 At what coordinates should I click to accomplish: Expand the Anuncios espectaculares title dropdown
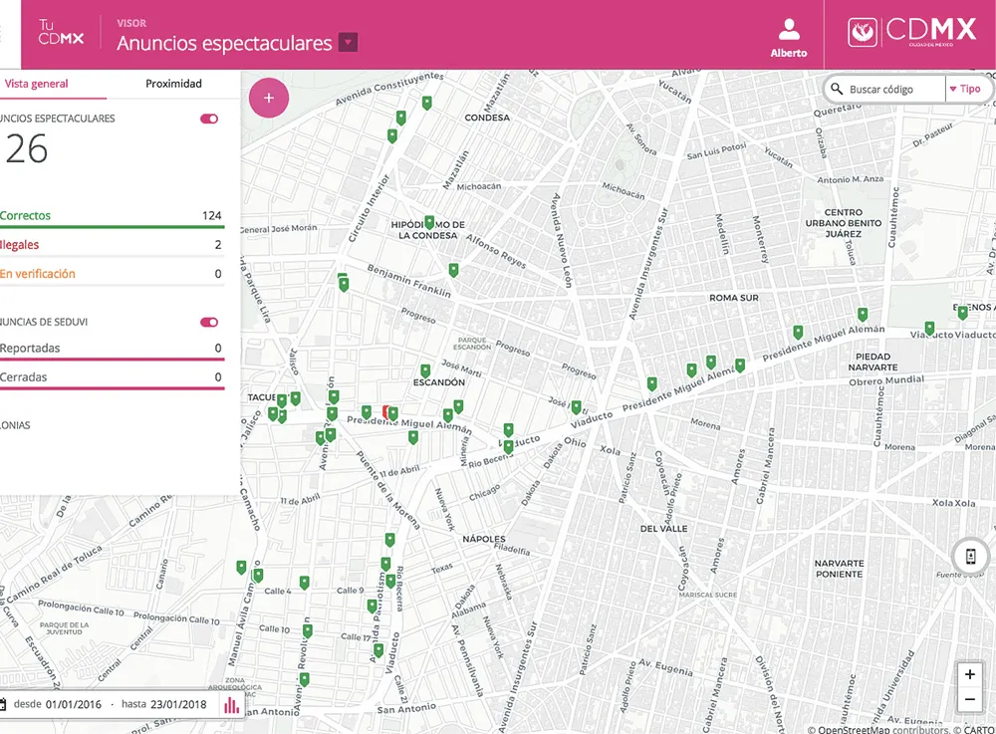click(x=346, y=44)
